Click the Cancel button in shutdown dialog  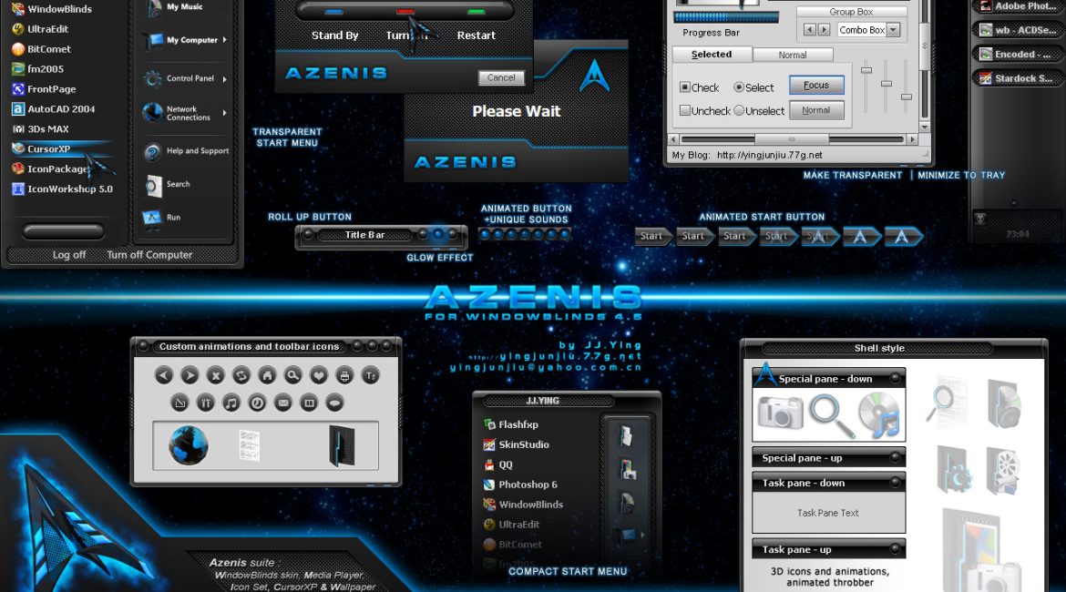501,77
